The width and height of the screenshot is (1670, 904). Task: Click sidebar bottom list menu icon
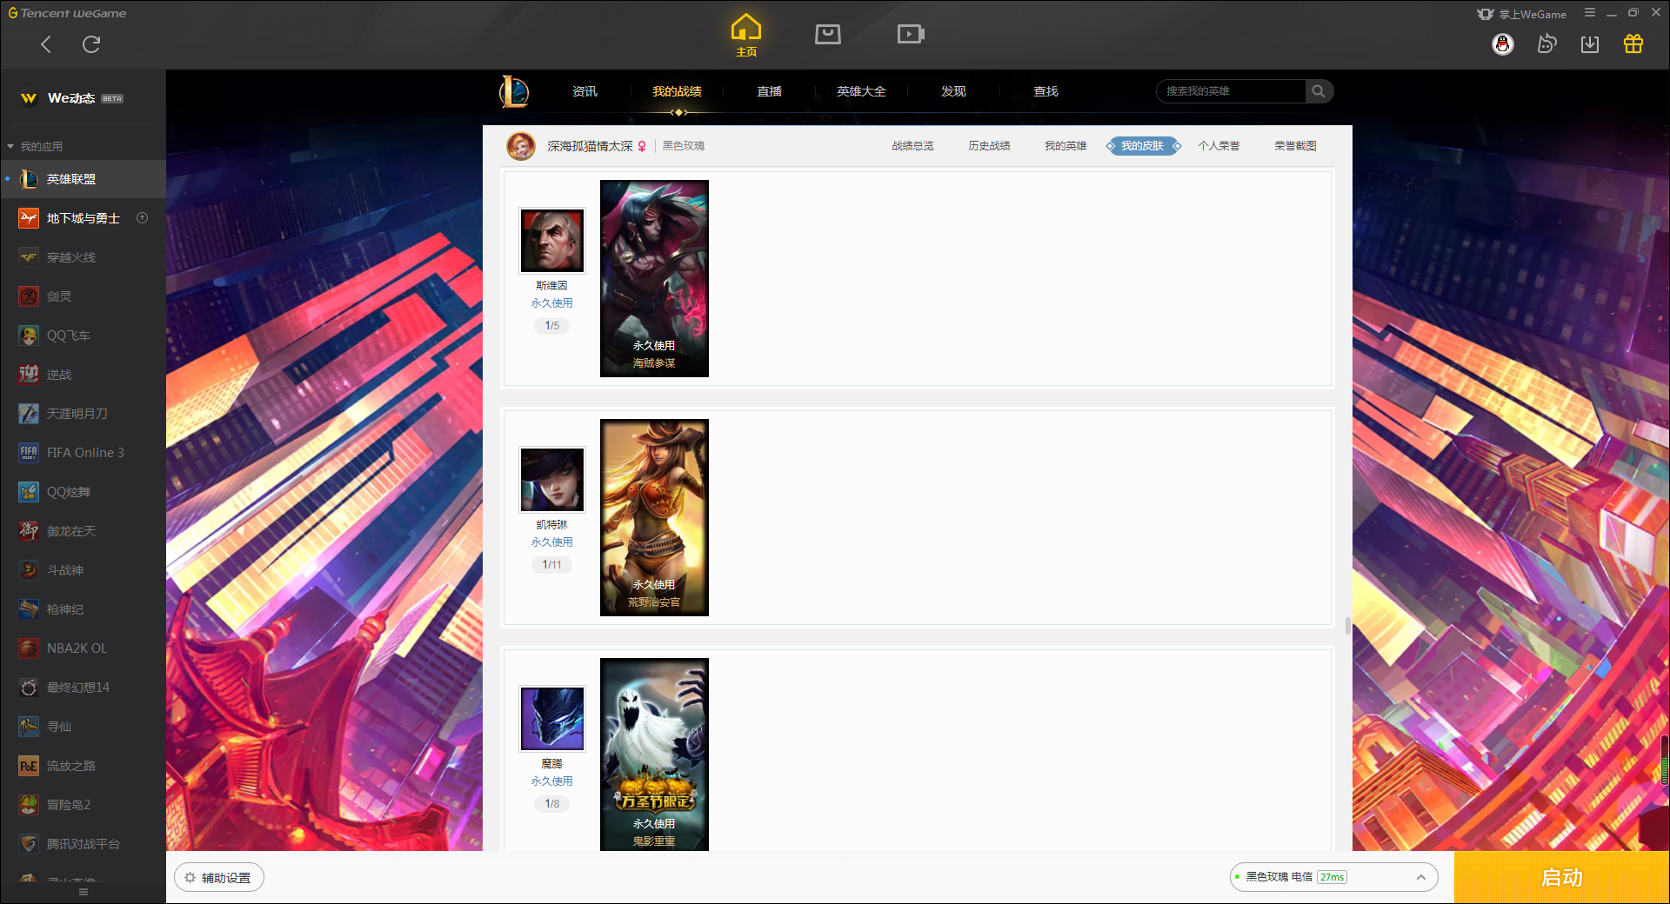tap(83, 892)
